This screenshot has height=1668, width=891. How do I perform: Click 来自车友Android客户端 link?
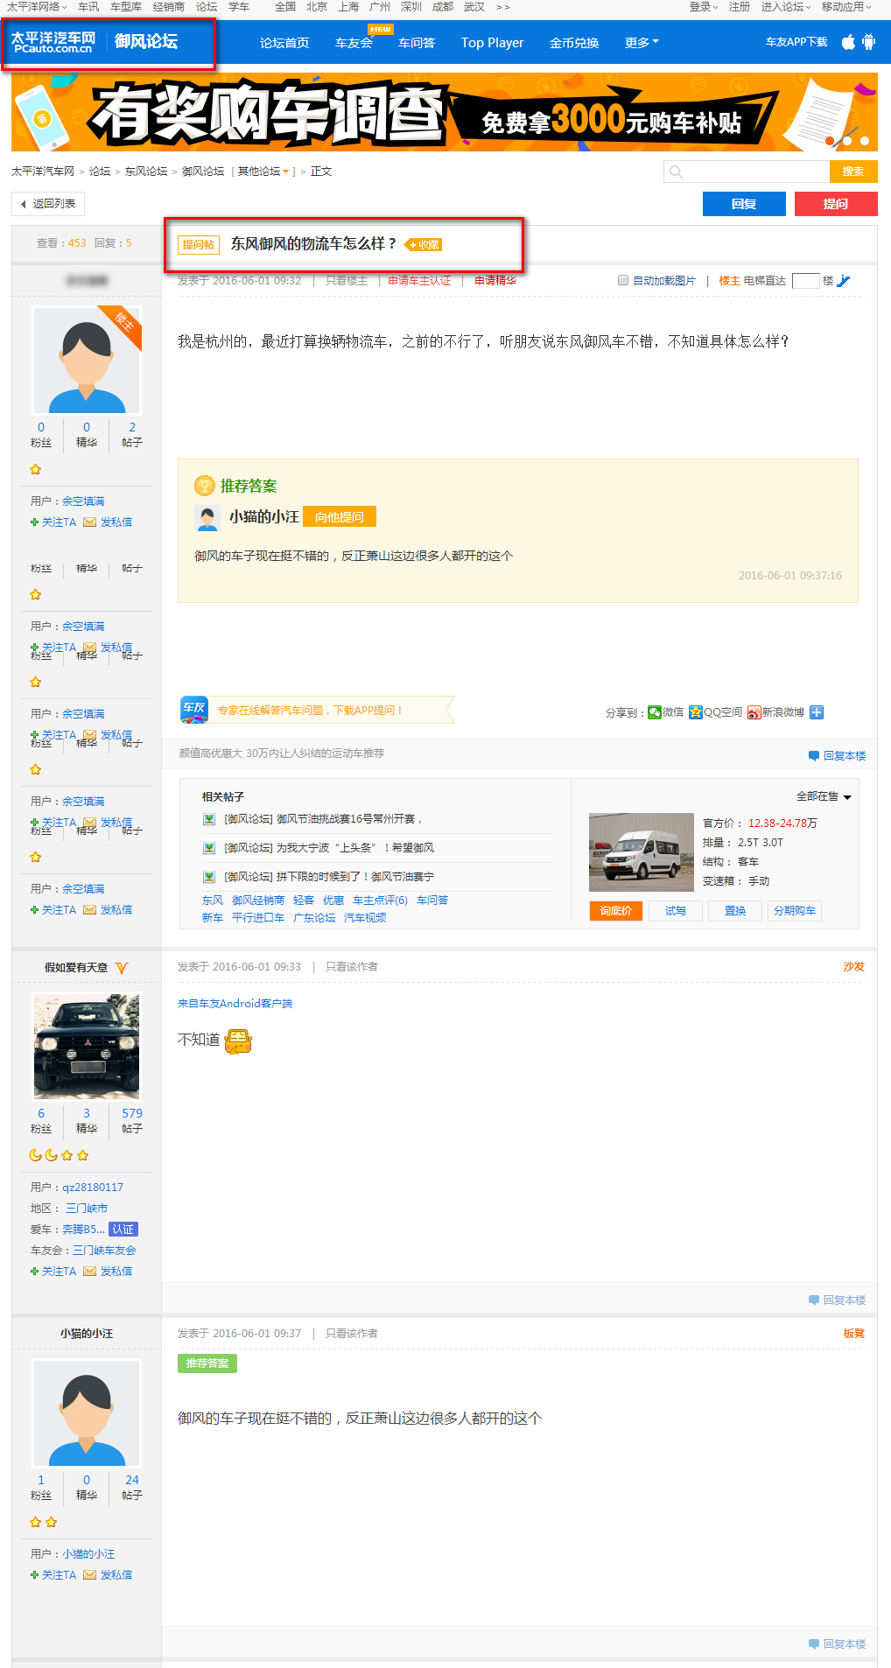[x=235, y=1004]
